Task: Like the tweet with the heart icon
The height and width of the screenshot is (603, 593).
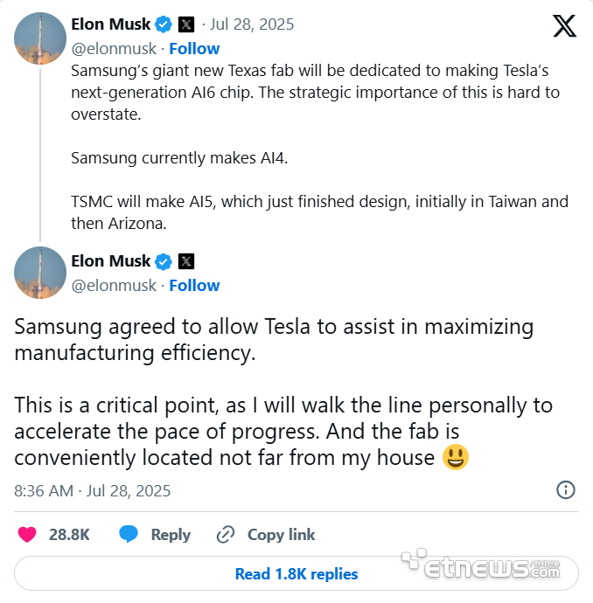Action: coord(28,535)
